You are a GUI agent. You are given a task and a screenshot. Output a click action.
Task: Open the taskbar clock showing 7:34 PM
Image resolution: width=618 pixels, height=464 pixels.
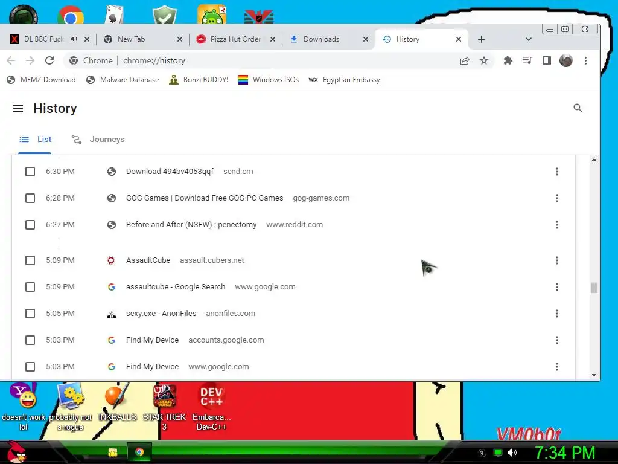pos(564,453)
